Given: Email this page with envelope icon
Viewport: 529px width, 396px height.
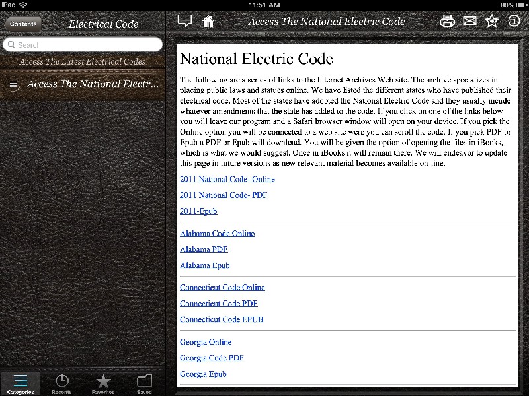Looking at the screenshot, I should pyautogui.click(x=469, y=21).
